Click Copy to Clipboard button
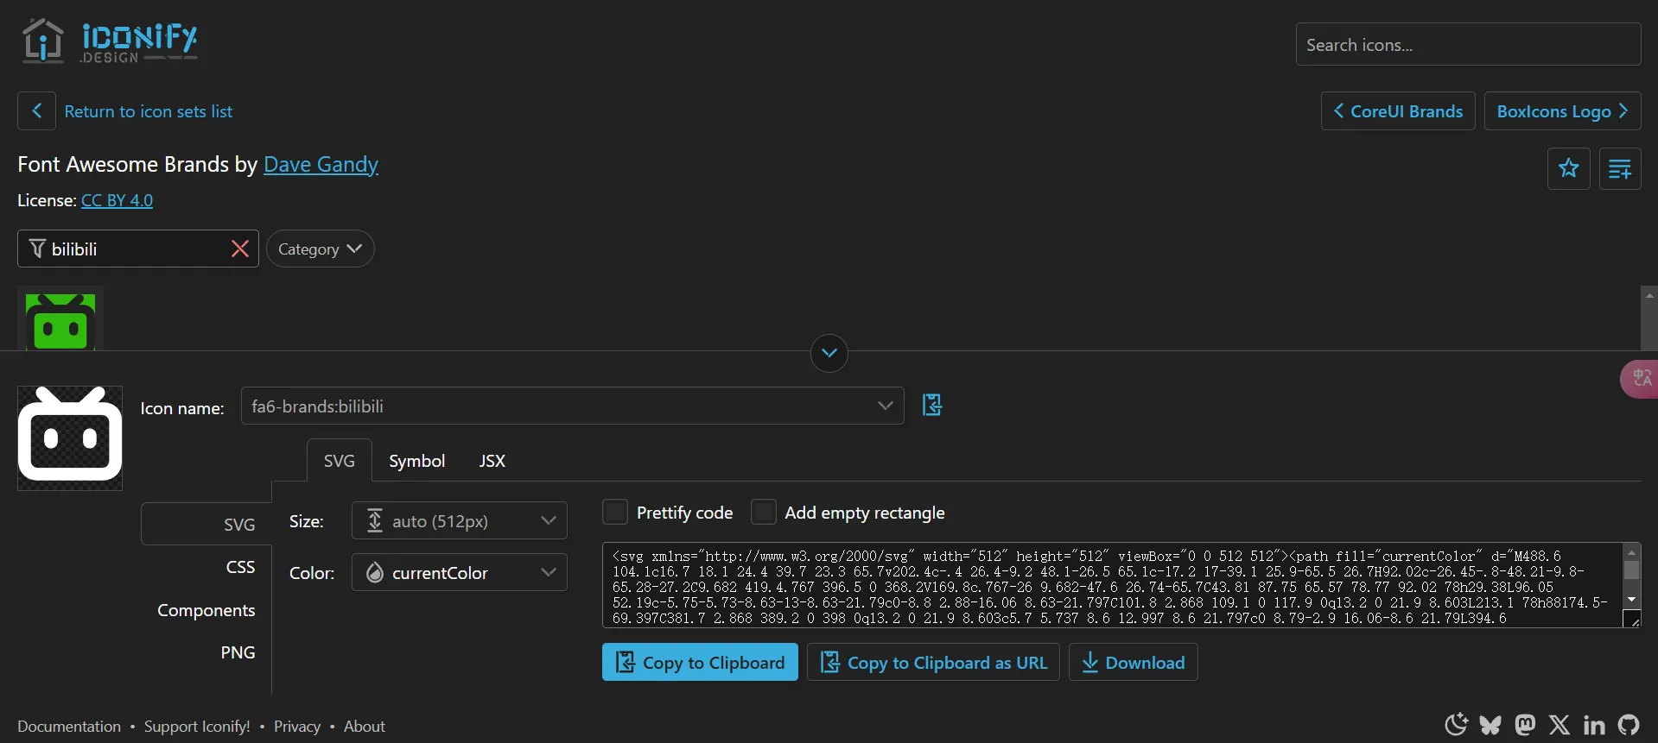1658x743 pixels. pyautogui.click(x=700, y=662)
